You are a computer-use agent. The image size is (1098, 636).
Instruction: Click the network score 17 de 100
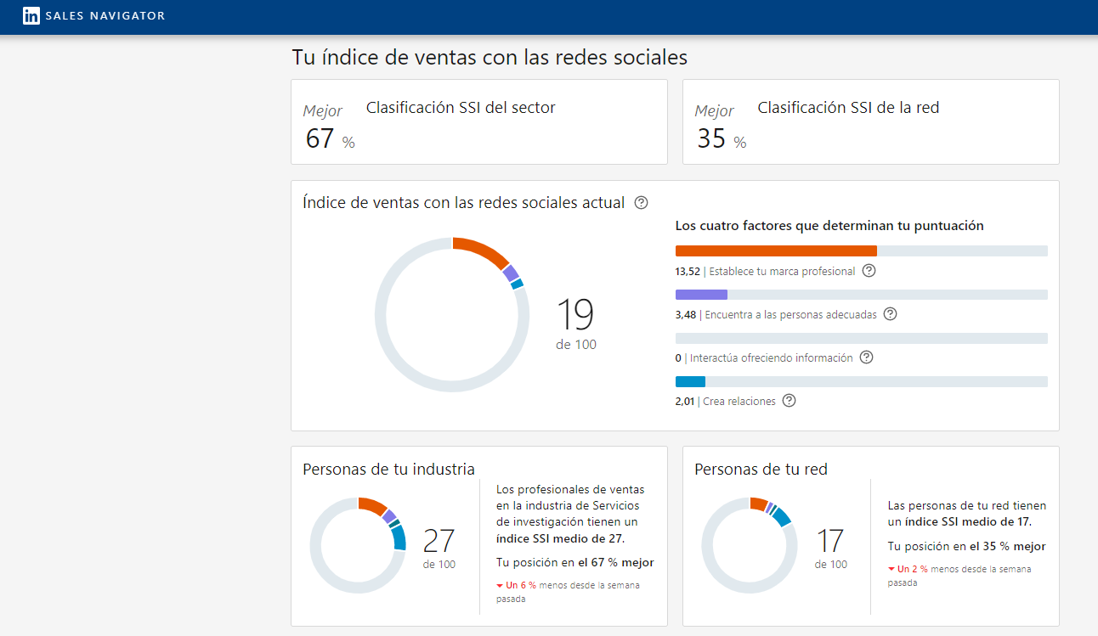click(830, 549)
